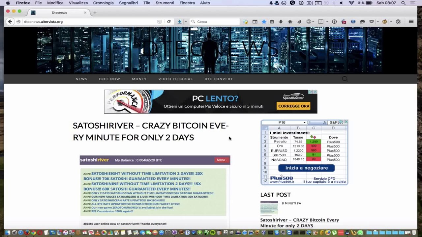Open last post link 'Satoshiriver – CRAZY Bitcoin Every Minute'
The width and height of the screenshot is (422, 237).
tap(300, 223)
